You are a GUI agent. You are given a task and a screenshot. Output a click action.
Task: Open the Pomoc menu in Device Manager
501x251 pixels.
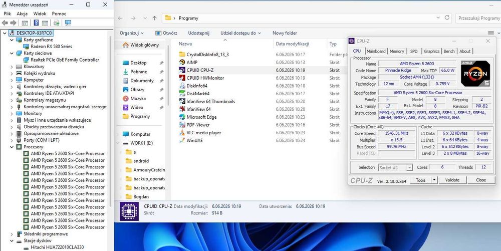59,14
